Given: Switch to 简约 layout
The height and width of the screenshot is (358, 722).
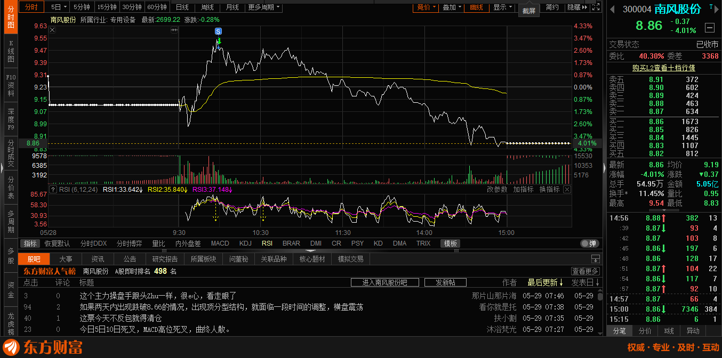Looking at the screenshot, I should click(x=552, y=7).
